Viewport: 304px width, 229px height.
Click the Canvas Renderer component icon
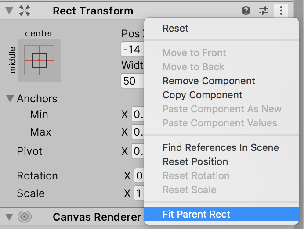(25, 217)
